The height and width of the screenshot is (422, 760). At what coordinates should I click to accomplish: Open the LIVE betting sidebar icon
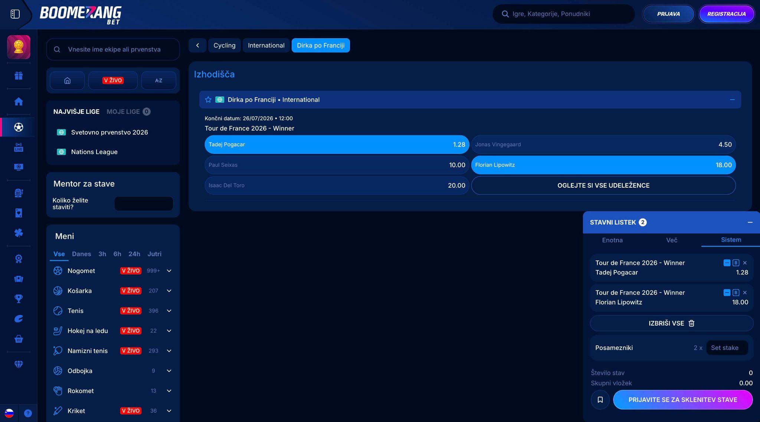(x=19, y=147)
